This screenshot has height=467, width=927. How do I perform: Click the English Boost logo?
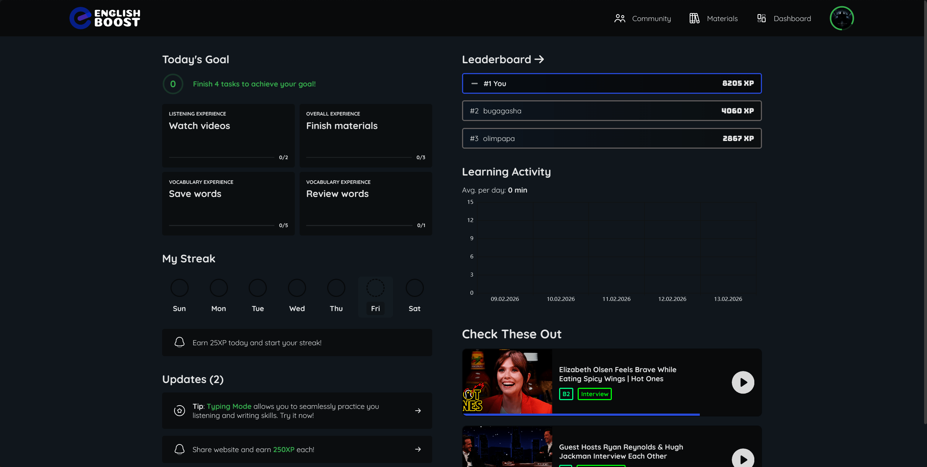(x=105, y=18)
